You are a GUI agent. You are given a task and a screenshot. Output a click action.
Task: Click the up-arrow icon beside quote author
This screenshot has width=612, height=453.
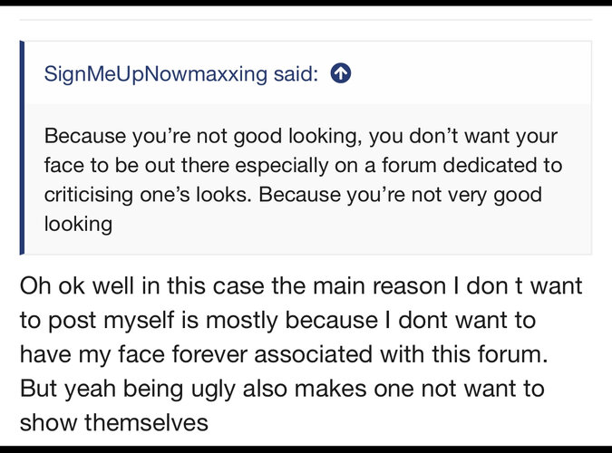pyautogui.click(x=341, y=73)
